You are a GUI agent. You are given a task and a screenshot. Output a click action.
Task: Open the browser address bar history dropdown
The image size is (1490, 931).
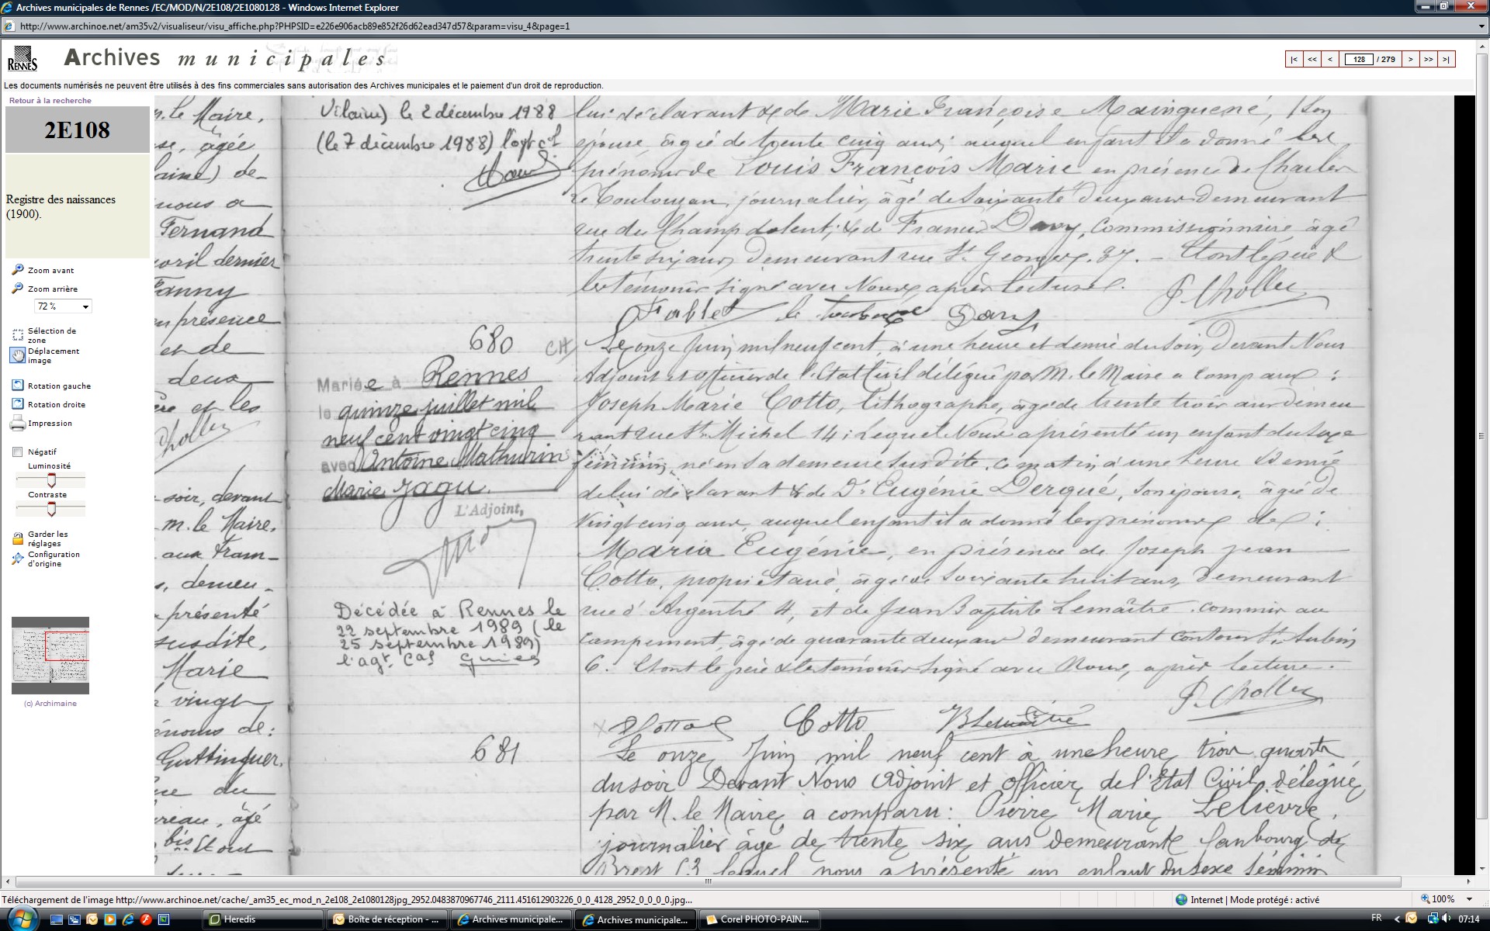tap(1481, 26)
